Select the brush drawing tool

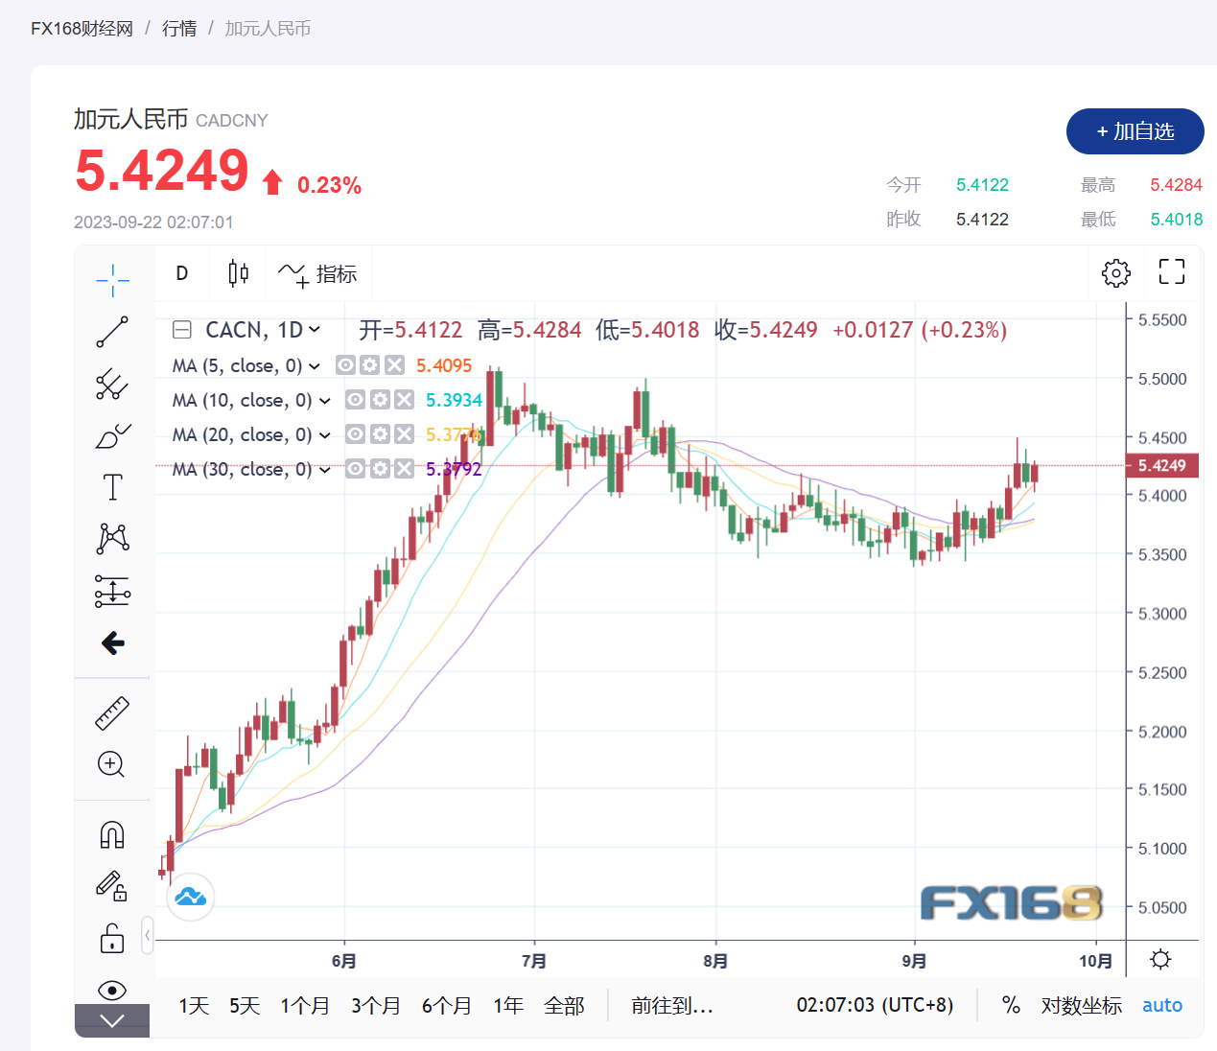click(112, 436)
